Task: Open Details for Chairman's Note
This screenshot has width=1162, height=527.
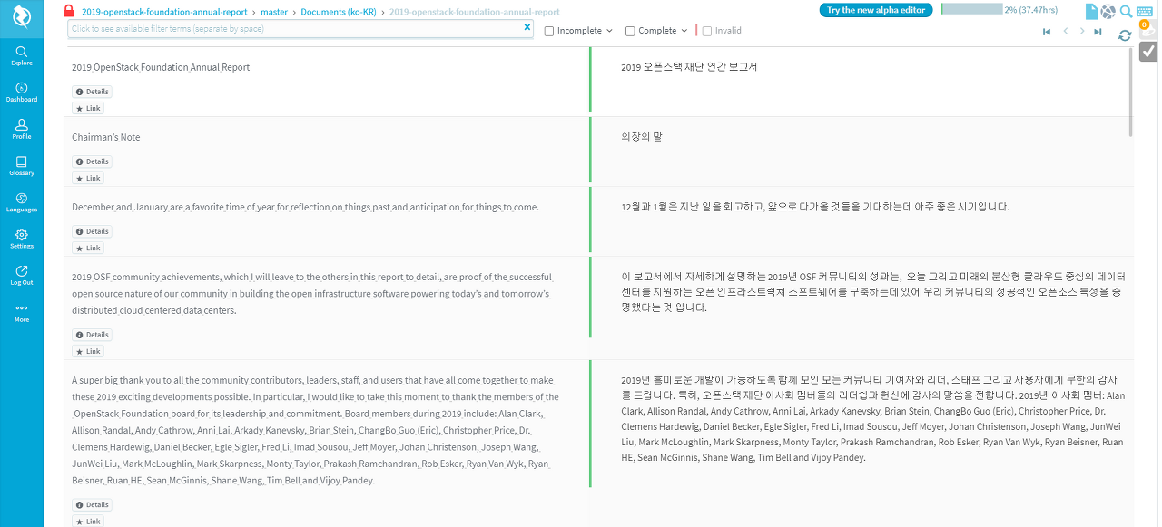Action: (92, 161)
